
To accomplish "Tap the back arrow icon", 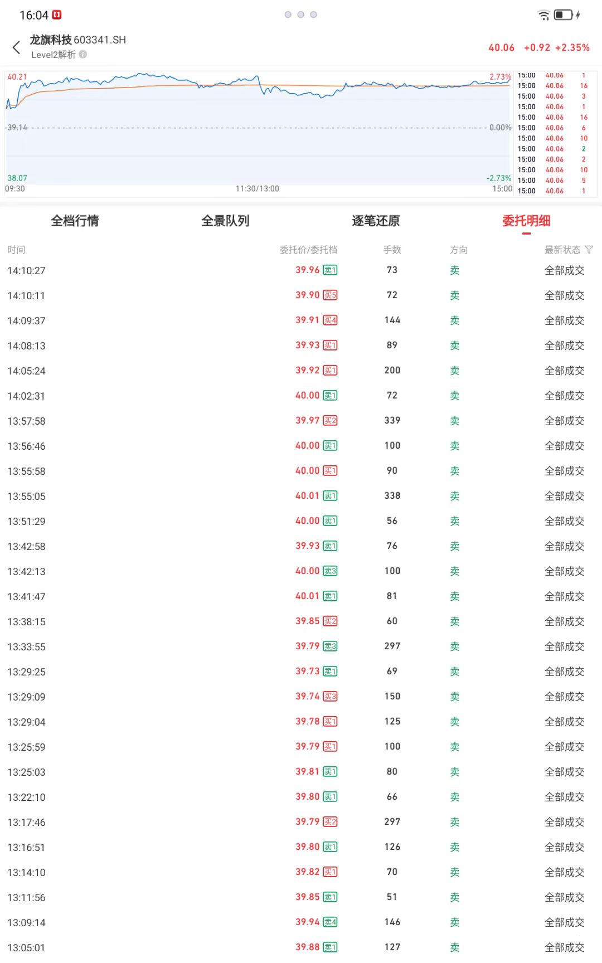I will point(17,48).
